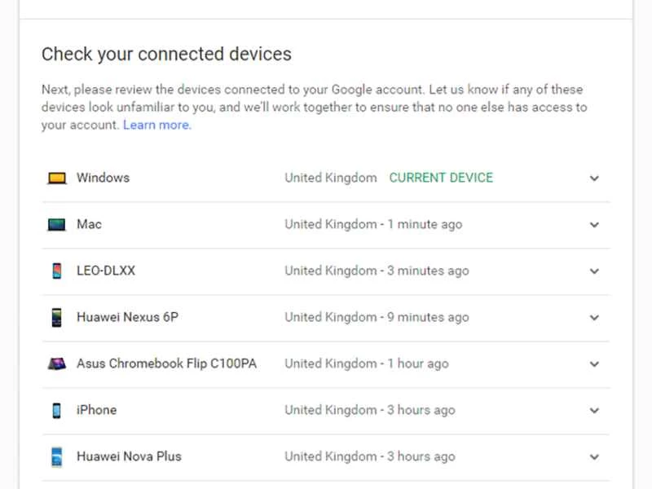Expand the Huawei Nexus 6P entry
Screen dimensions: 652x489
coord(595,316)
